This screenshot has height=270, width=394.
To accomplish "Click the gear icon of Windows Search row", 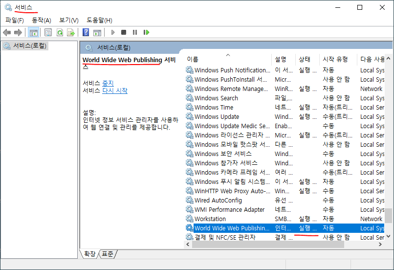I will 190,97.
